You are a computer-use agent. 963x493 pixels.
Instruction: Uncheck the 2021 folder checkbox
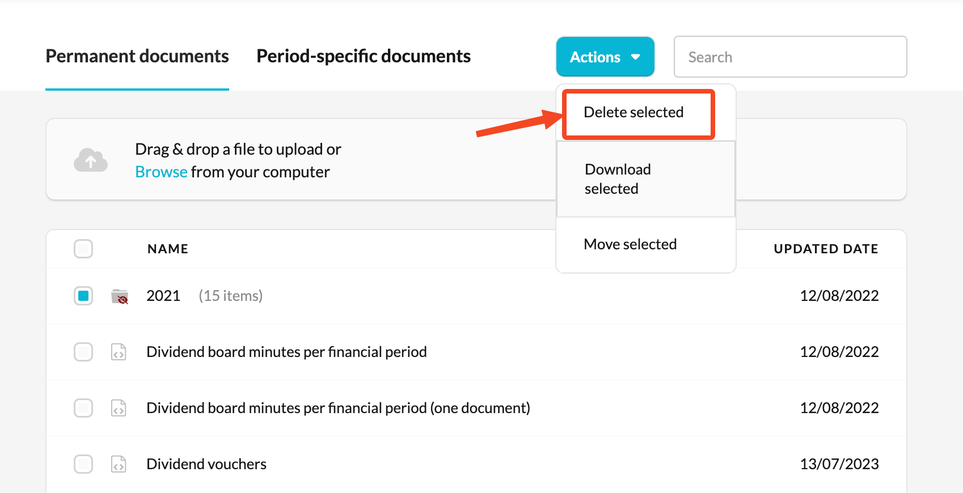coord(83,296)
